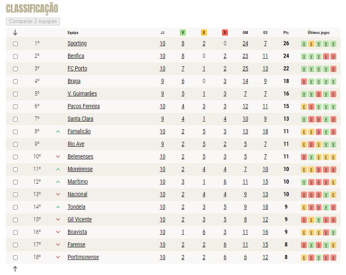Check the Portimonense checkbox
This screenshot has height=275, width=346.
click(15, 257)
